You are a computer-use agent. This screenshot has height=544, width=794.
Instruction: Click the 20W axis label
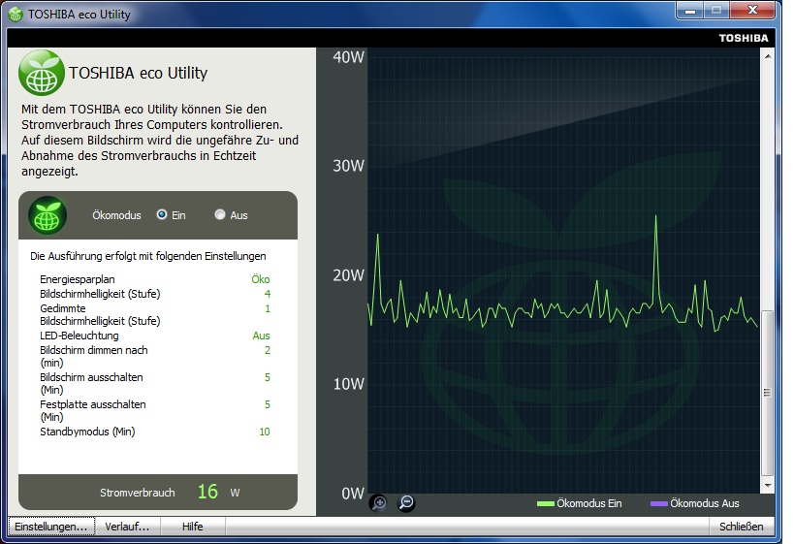(348, 275)
